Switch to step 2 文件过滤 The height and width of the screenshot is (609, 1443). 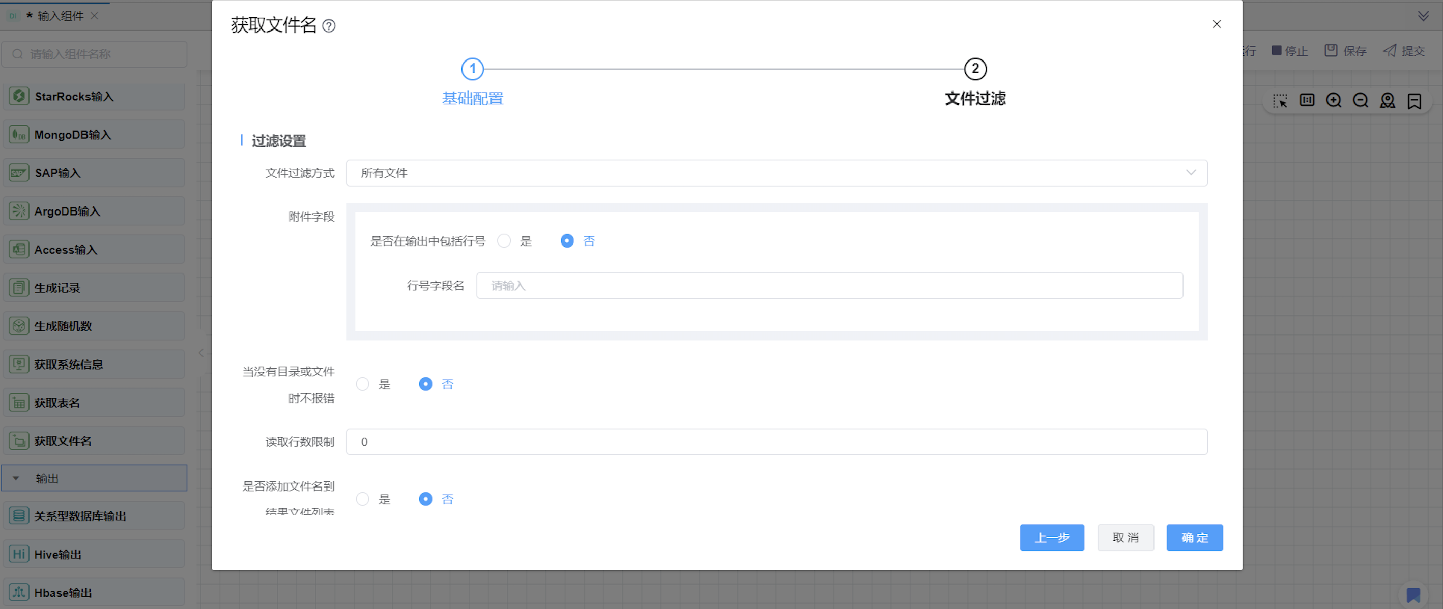[975, 70]
